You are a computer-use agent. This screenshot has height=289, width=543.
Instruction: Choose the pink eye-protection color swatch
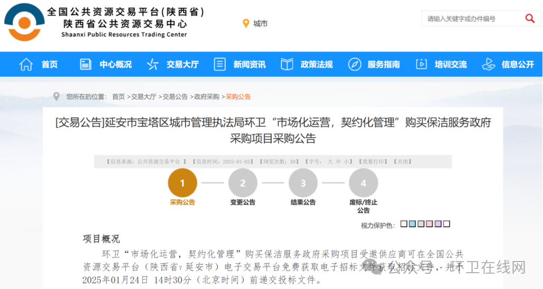pos(430,224)
